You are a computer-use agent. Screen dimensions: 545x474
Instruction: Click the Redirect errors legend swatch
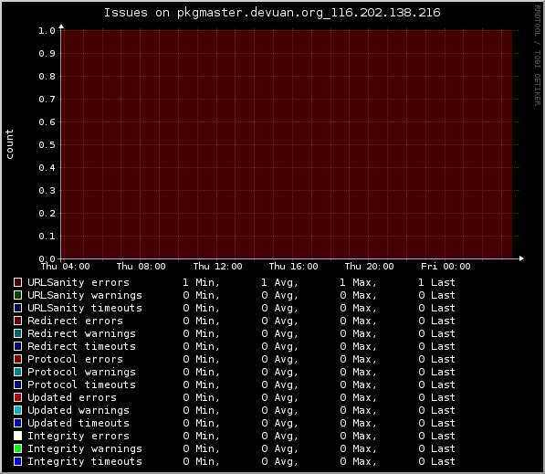pos(17,321)
